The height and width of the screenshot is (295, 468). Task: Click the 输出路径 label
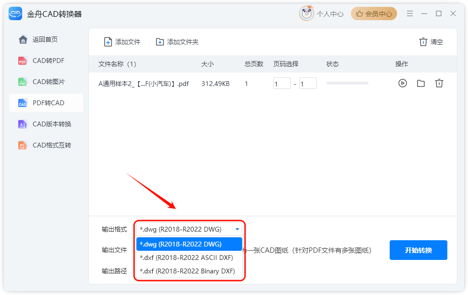pos(114,271)
